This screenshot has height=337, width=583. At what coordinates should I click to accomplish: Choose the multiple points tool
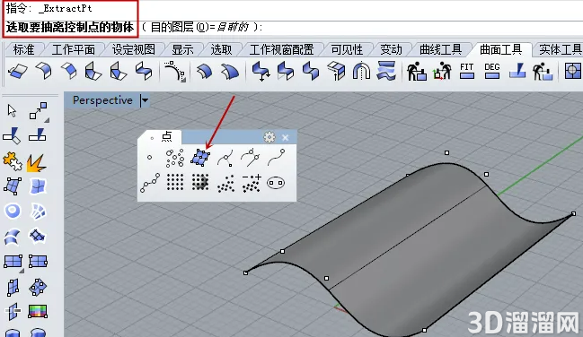pyautogui.click(x=175, y=158)
